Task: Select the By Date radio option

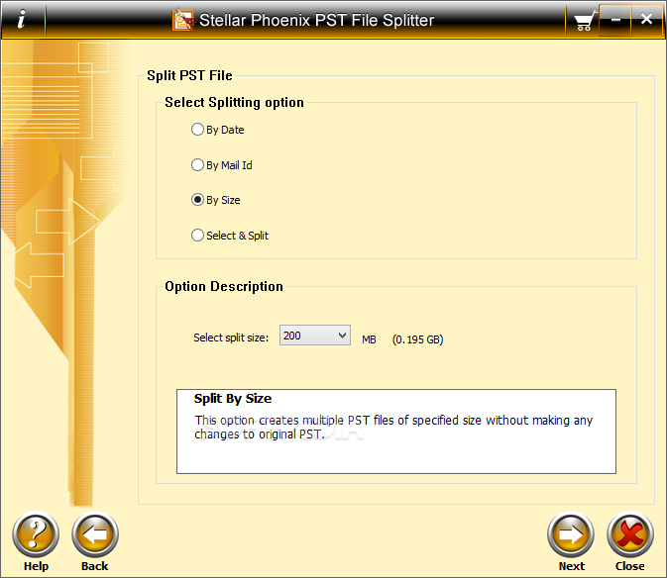Action: click(x=218, y=129)
